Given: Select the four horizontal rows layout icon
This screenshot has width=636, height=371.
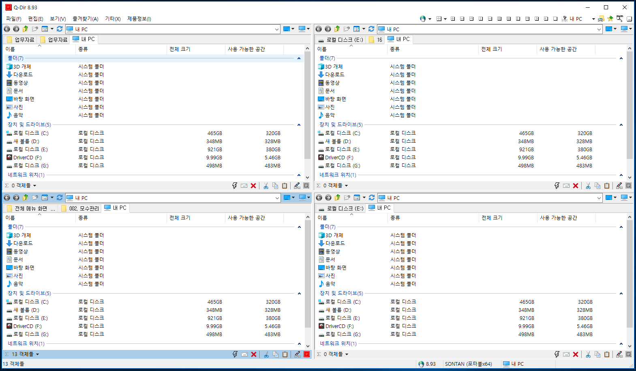Looking at the screenshot, I should coord(509,19).
